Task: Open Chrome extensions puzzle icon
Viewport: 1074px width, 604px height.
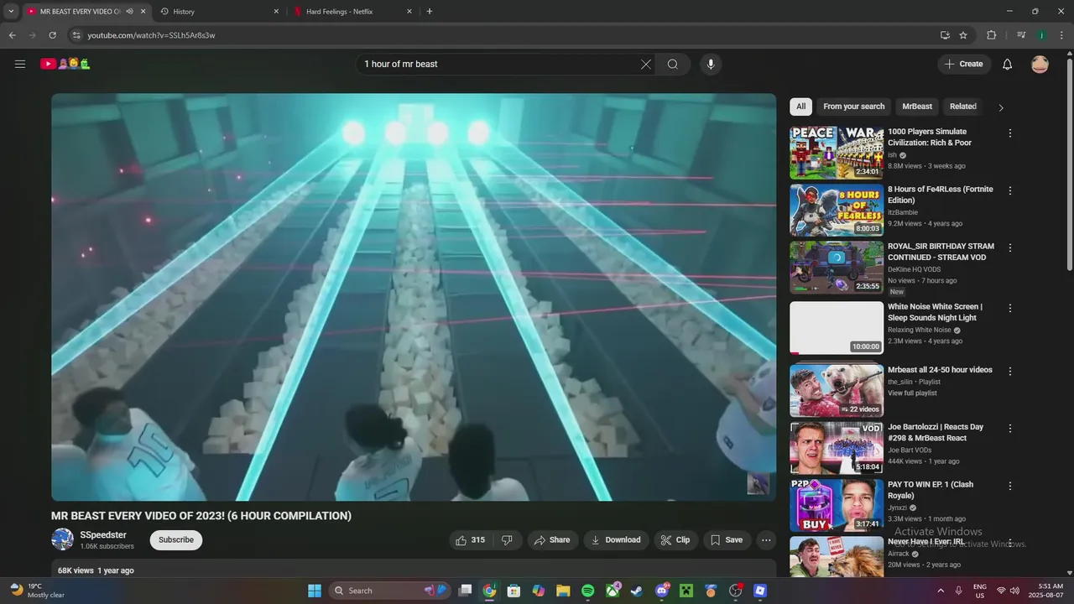Action: point(991,35)
